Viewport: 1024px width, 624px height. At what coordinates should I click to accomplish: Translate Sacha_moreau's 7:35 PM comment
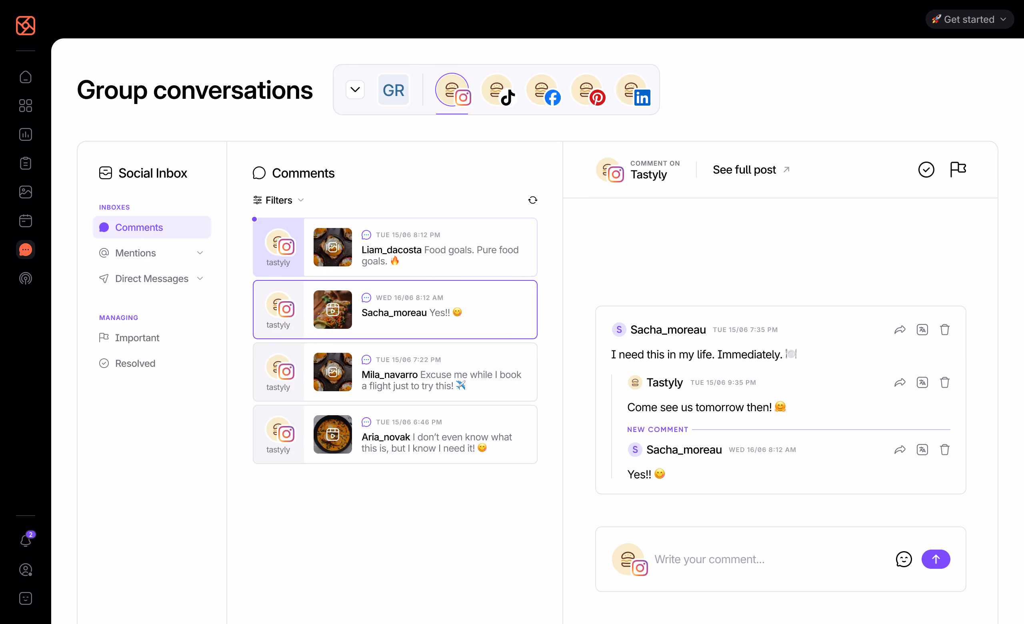tap(922, 330)
